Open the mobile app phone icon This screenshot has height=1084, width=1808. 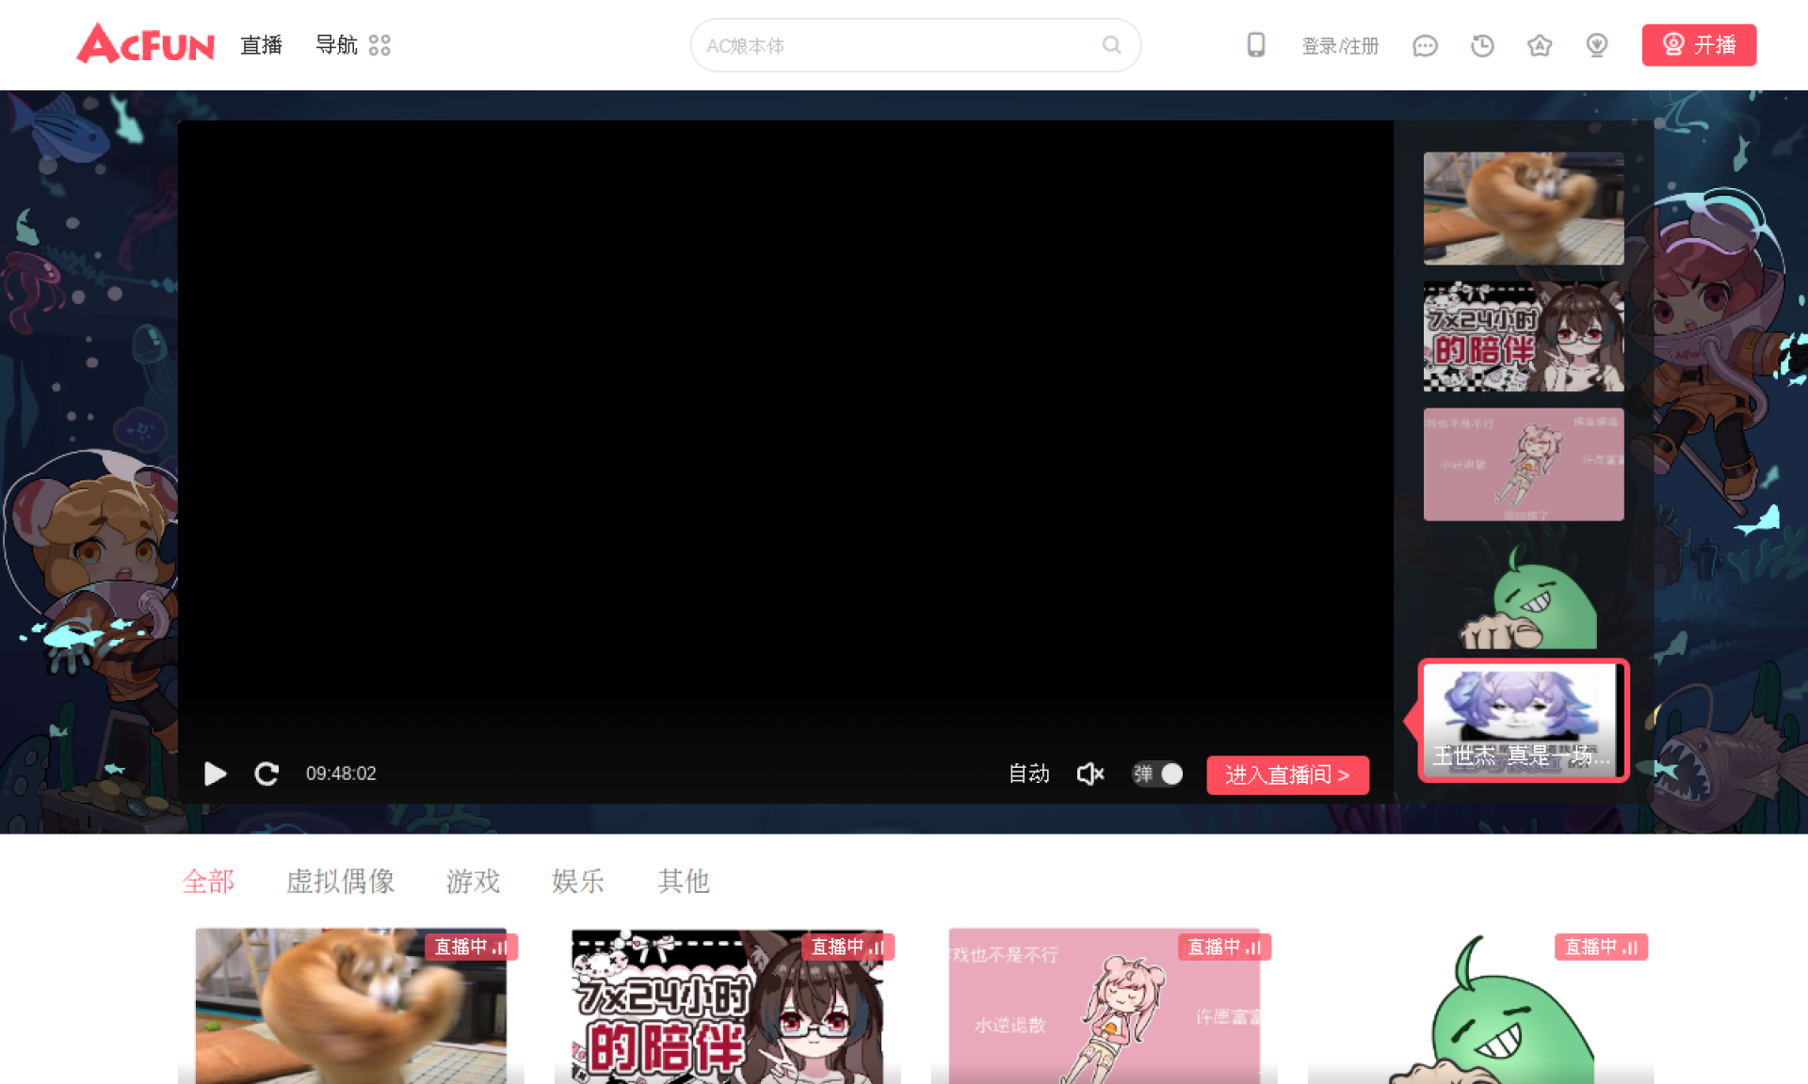point(1255,45)
